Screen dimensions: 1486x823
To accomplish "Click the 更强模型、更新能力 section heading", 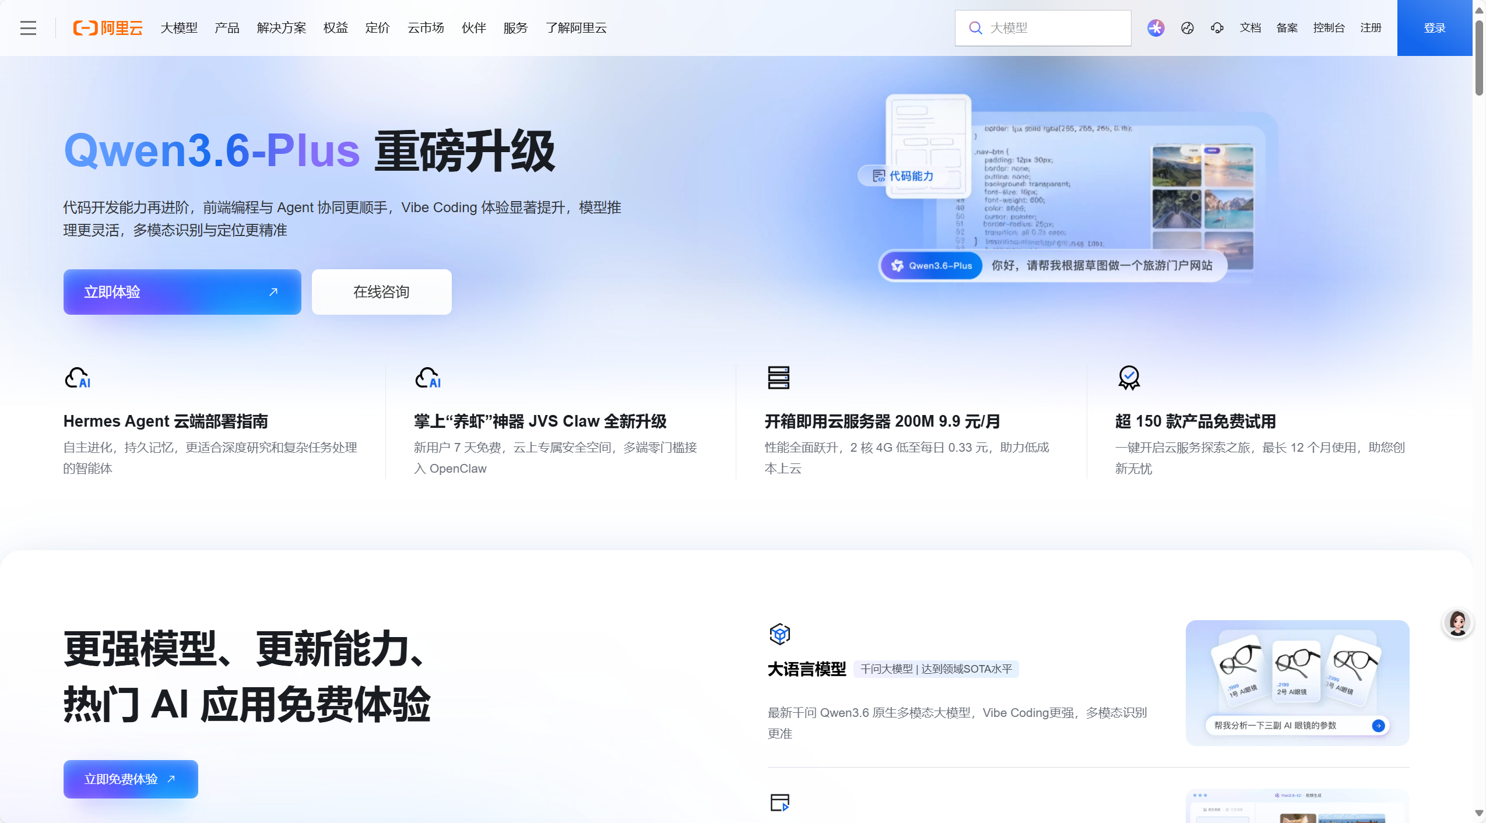I will pyautogui.click(x=247, y=676).
